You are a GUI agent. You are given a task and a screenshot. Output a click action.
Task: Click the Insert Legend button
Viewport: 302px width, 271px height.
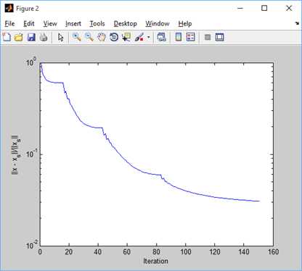coord(191,37)
